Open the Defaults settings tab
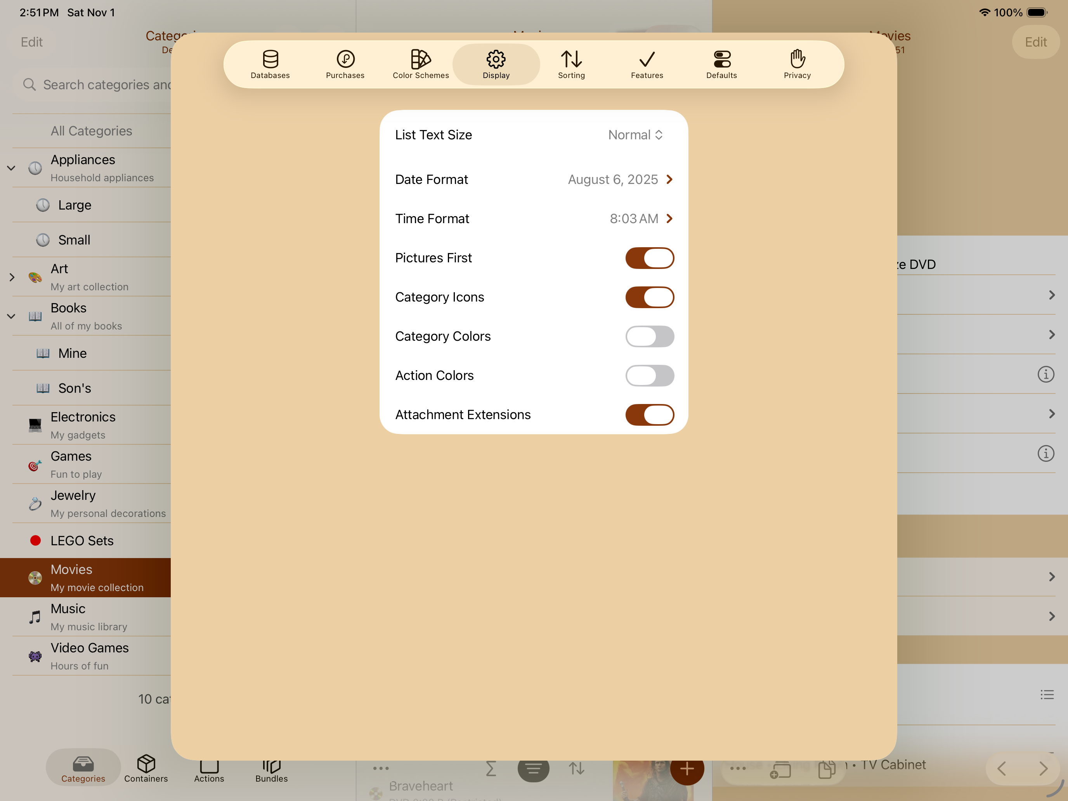The height and width of the screenshot is (801, 1068). point(721,64)
